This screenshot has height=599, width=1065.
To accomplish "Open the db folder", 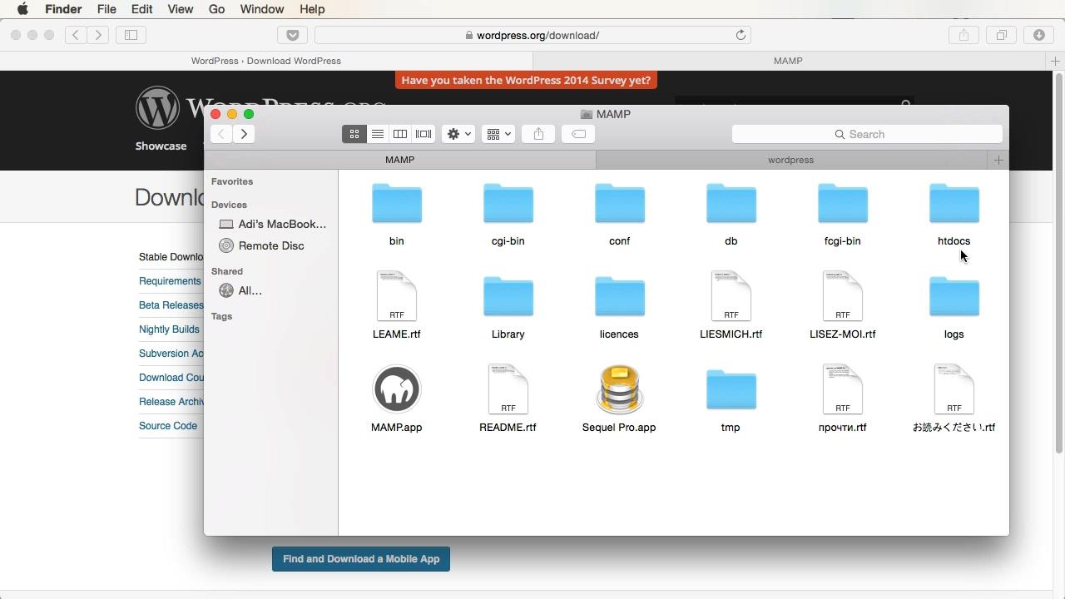I will [x=731, y=205].
